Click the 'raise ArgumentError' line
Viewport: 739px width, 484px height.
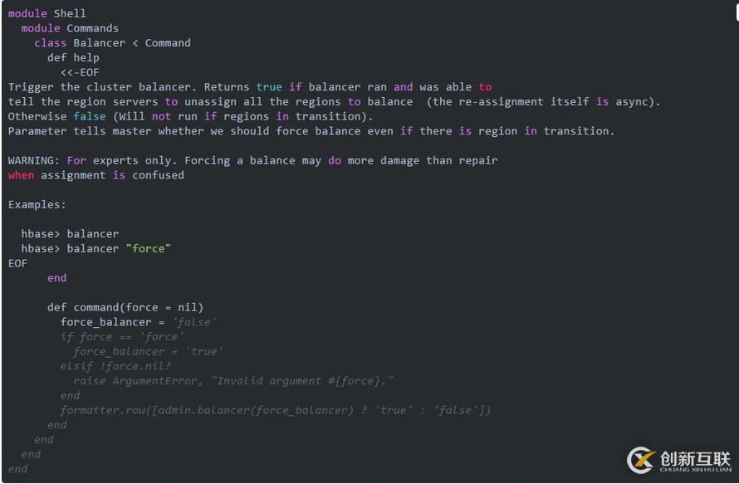233,381
